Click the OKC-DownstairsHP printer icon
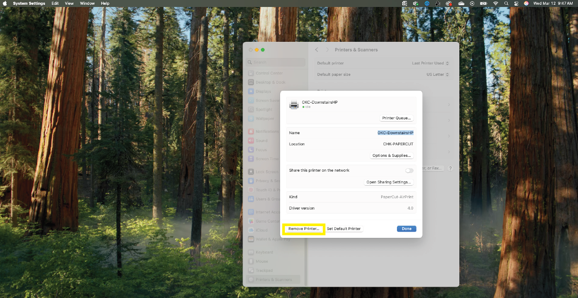Screen dimensions: 578x298 point(294,104)
